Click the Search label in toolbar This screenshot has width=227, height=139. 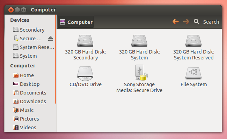coord(211,22)
